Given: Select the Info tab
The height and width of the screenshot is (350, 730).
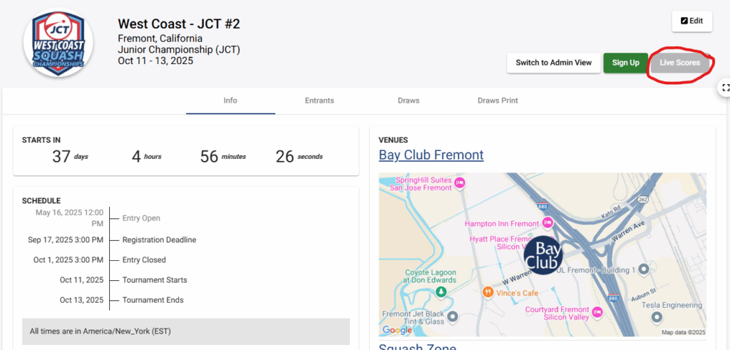Looking at the screenshot, I should click(x=230, y=101).
